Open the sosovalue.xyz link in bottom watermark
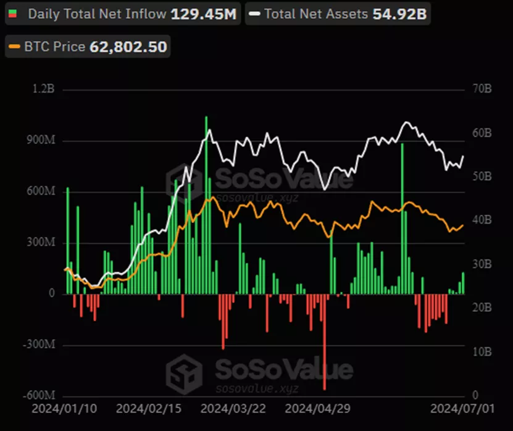The height and width of the screenshot is (431, 513). (x=256, y=389)
